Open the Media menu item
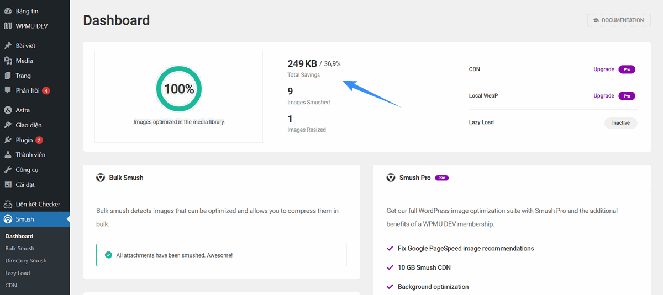The width and height of the screenshot is (663, 295). pyautogui.click(x=35, y=61)
